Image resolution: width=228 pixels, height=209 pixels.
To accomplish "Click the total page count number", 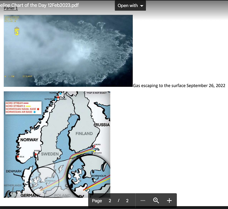I will click(127, 201).
